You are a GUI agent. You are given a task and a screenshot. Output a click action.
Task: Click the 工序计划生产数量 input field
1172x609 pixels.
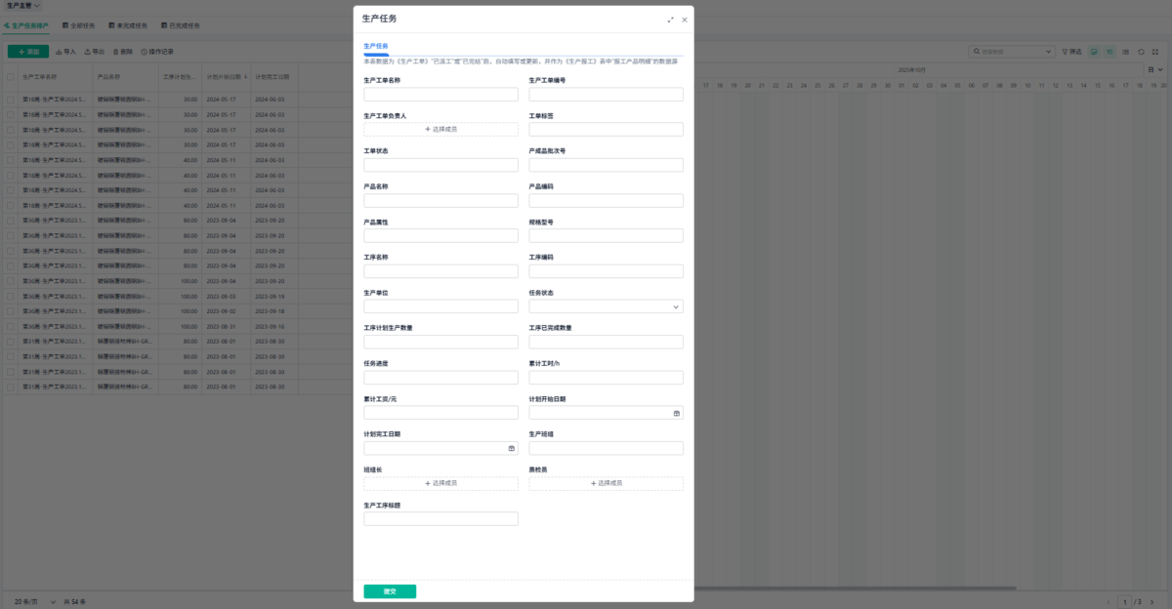[x=440, y=342]
